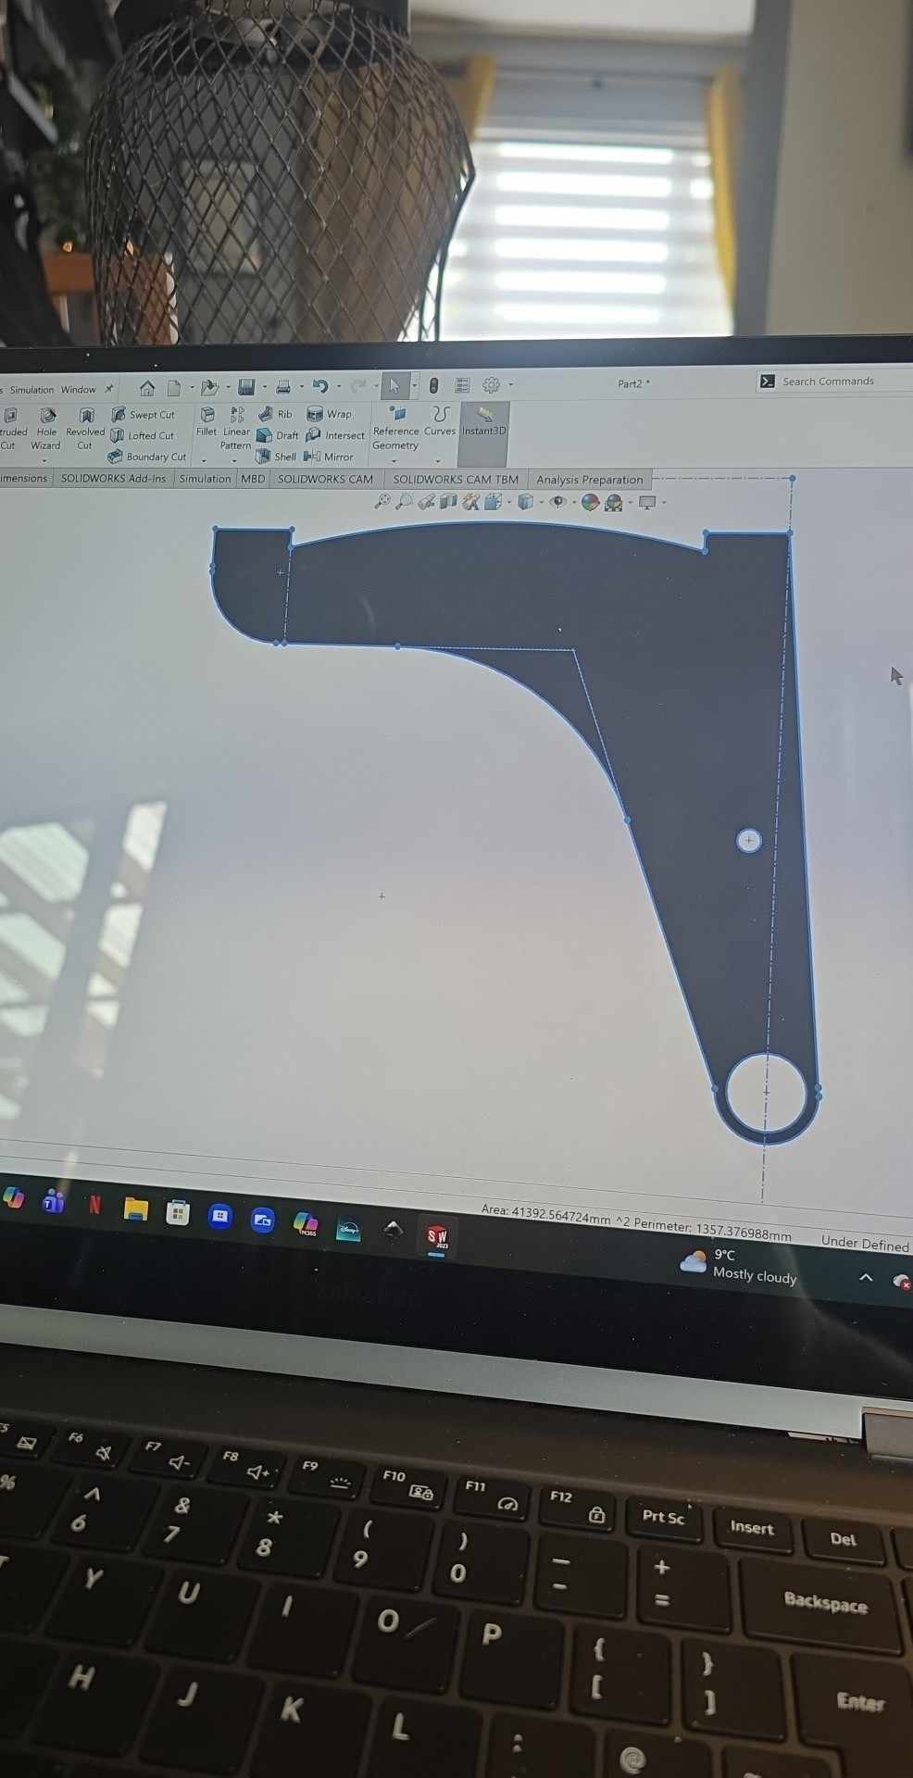Screen dimensions: 913x1778
Task: Open the Options gear dropdown arrow
Action: (510, 384)
